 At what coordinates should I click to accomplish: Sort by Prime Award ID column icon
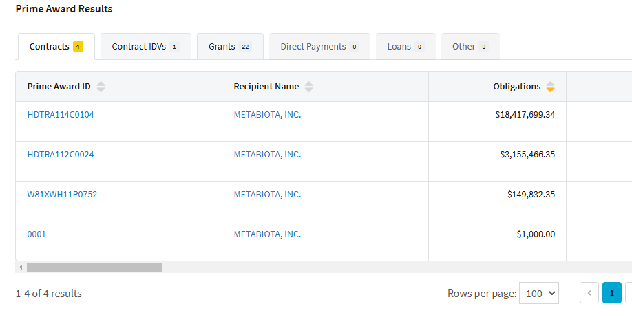pyautogui.click(x=101, y=87)
